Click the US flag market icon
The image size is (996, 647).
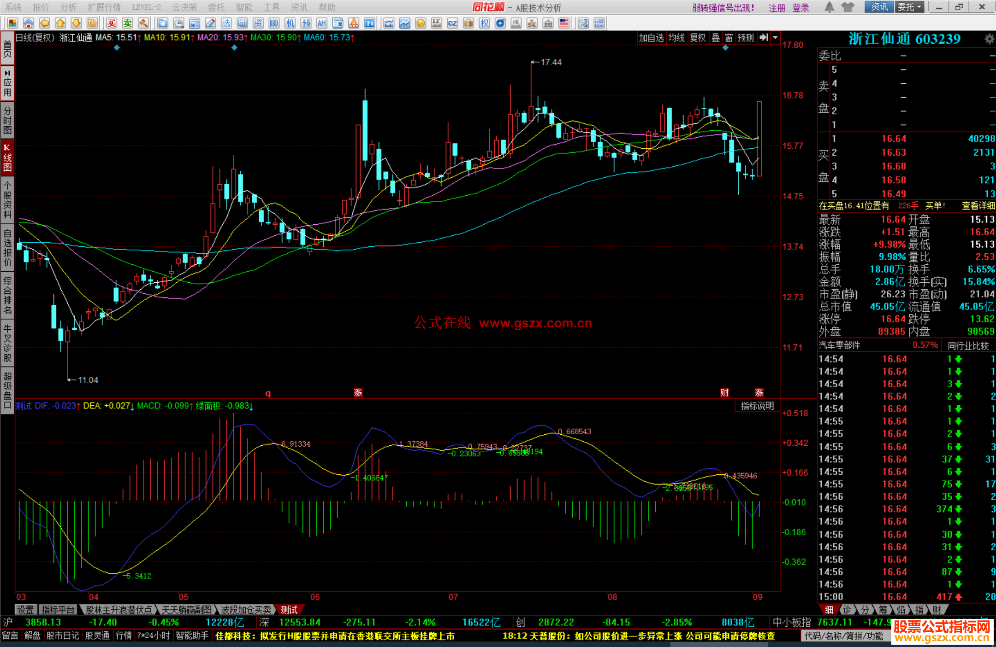564,23
